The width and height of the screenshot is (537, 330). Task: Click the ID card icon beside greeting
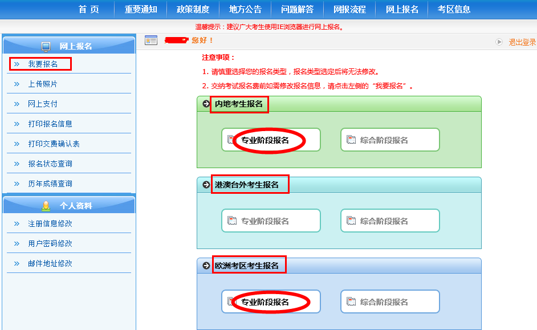(x=151, y=40)
